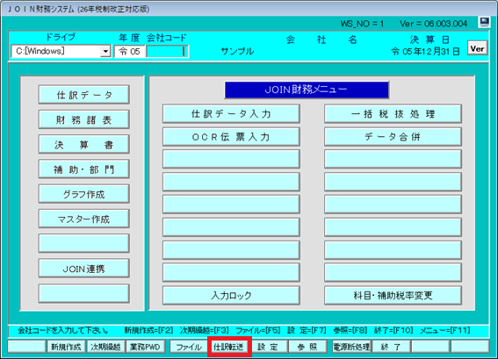Click the 入力ロック button

(231, 296)
